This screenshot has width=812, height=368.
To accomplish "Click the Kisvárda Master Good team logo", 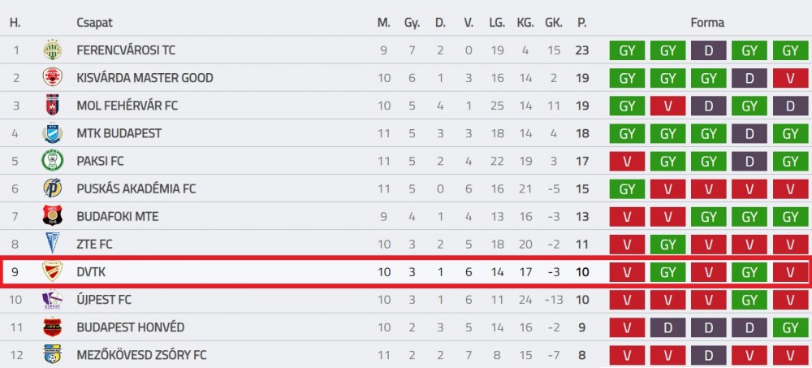I will coord(52,78).
